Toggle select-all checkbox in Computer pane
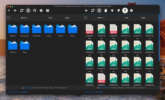This screenshot has height=100, width=165. 9,18
